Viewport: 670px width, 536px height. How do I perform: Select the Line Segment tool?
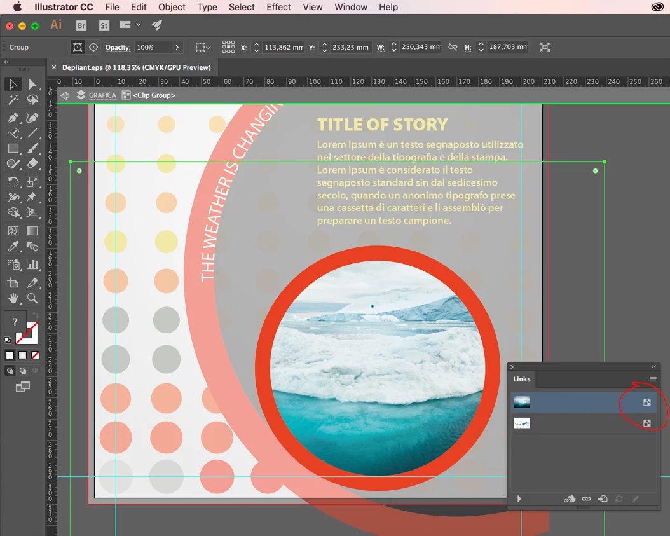tap(32, 133)
